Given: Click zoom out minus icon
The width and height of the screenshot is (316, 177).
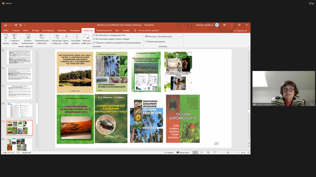Looking at the screenshot, I should click(x=220, y=153).
